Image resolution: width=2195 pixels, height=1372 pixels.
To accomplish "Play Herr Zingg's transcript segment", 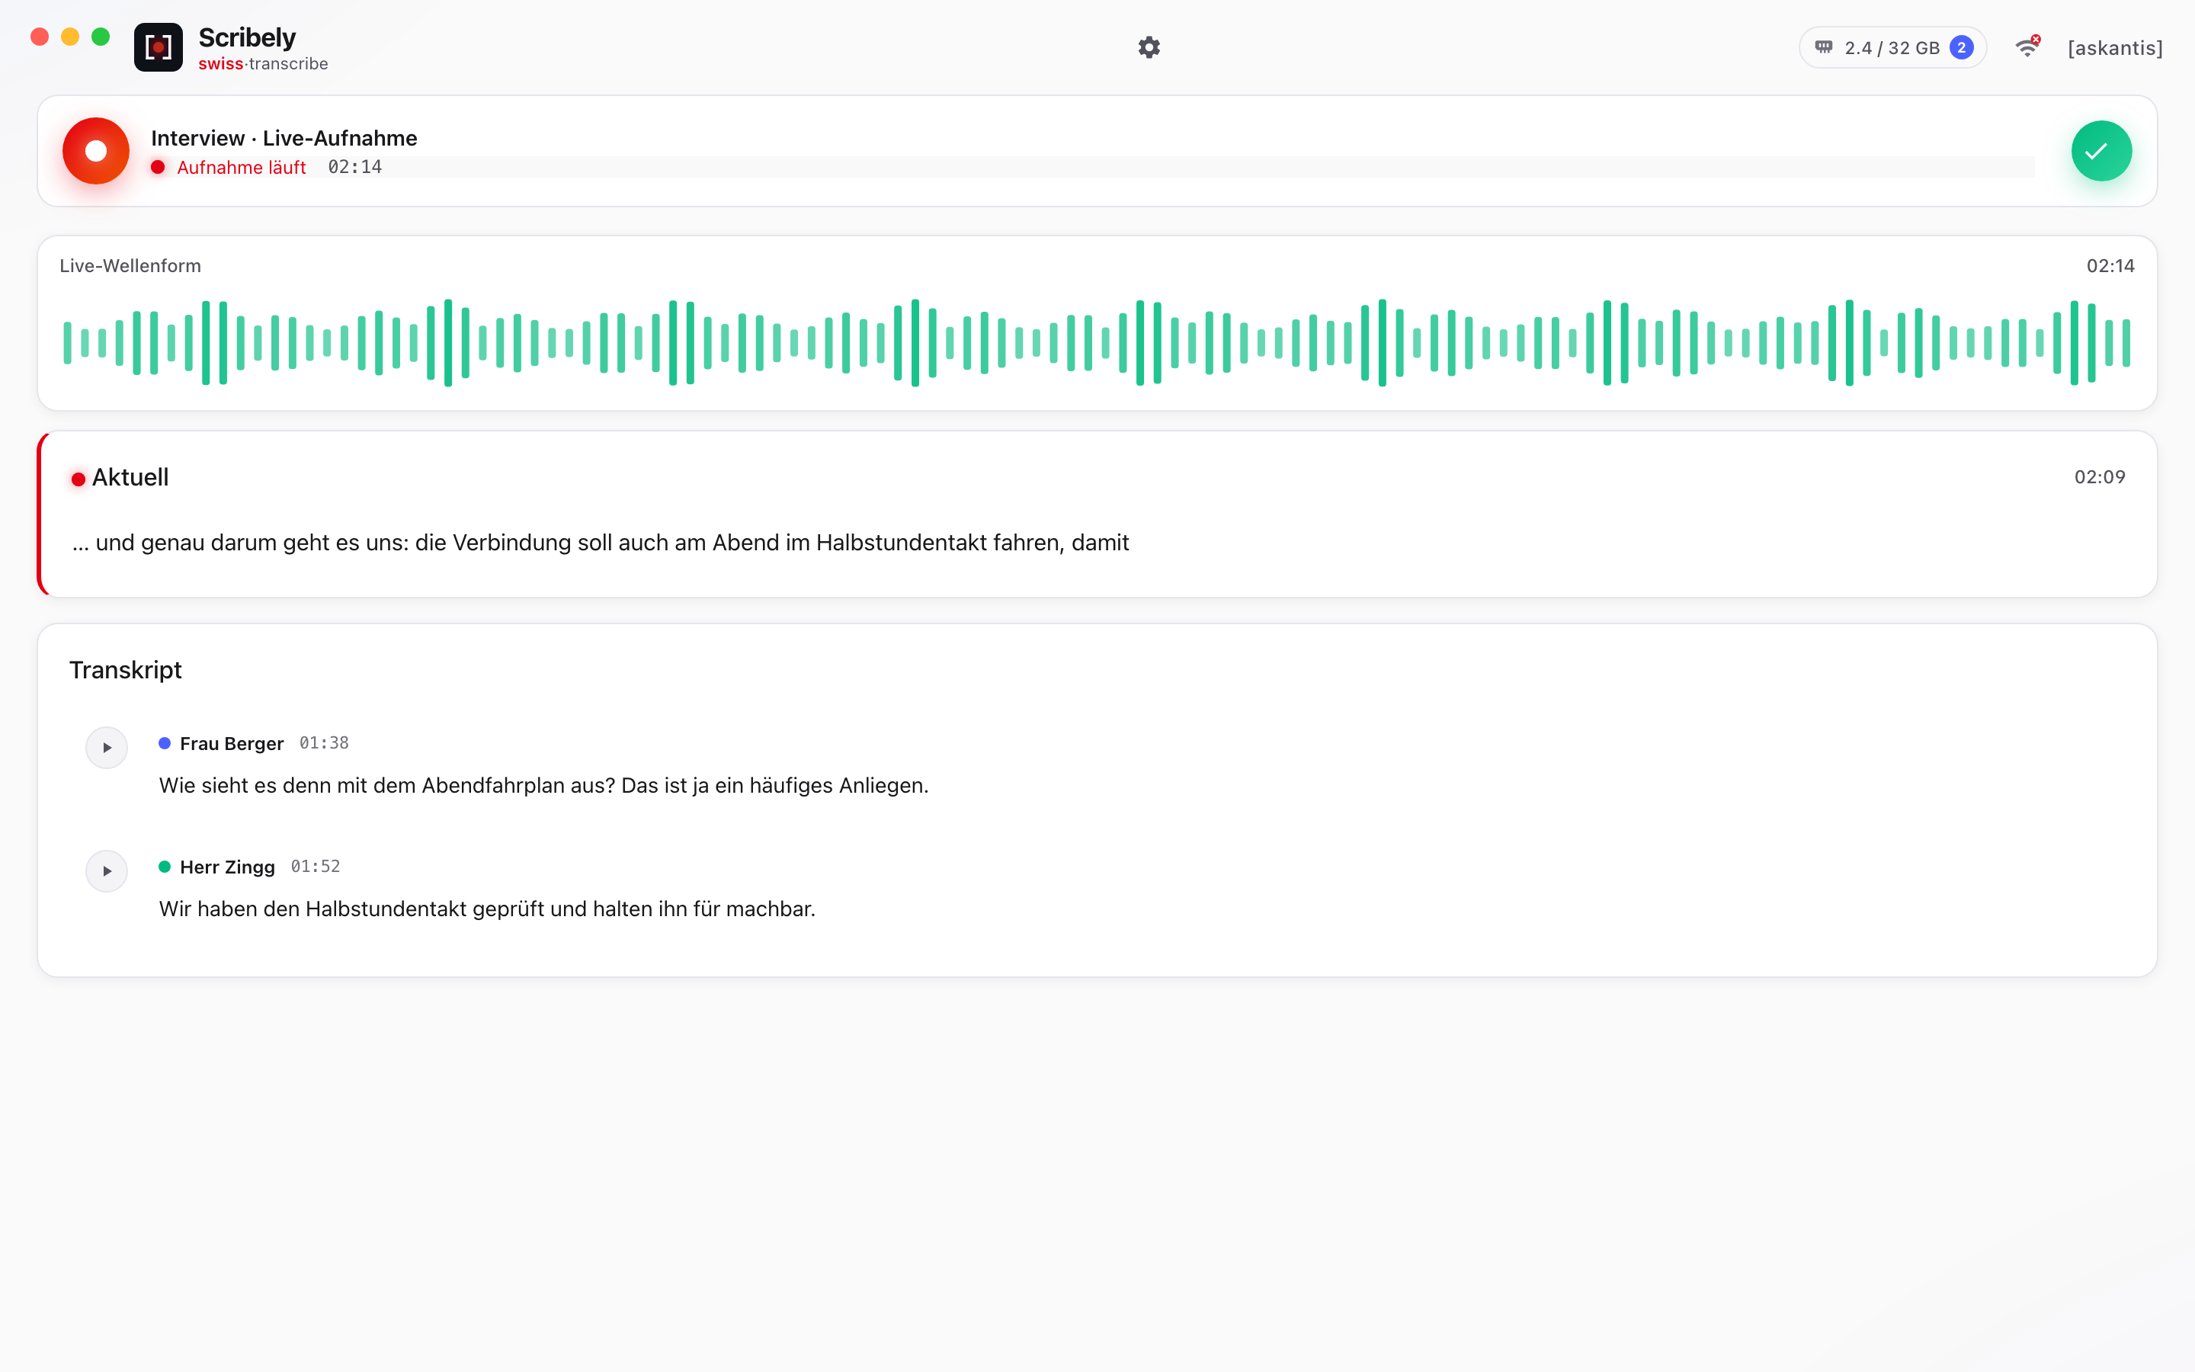I will tap(106, 871).
